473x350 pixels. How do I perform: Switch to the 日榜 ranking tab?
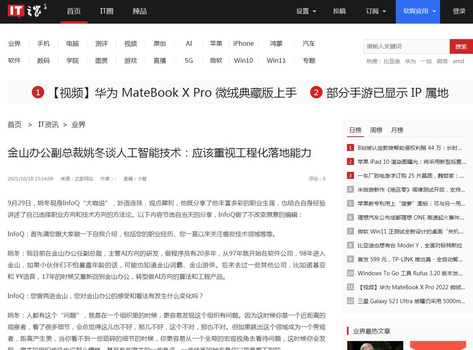355,130
